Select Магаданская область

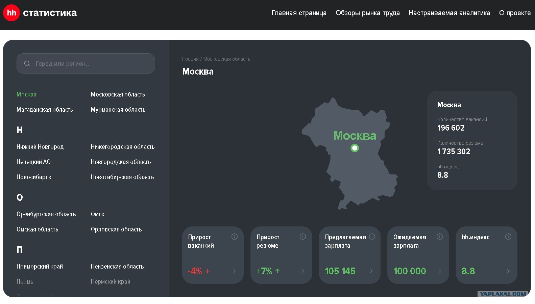coord(45,110)
